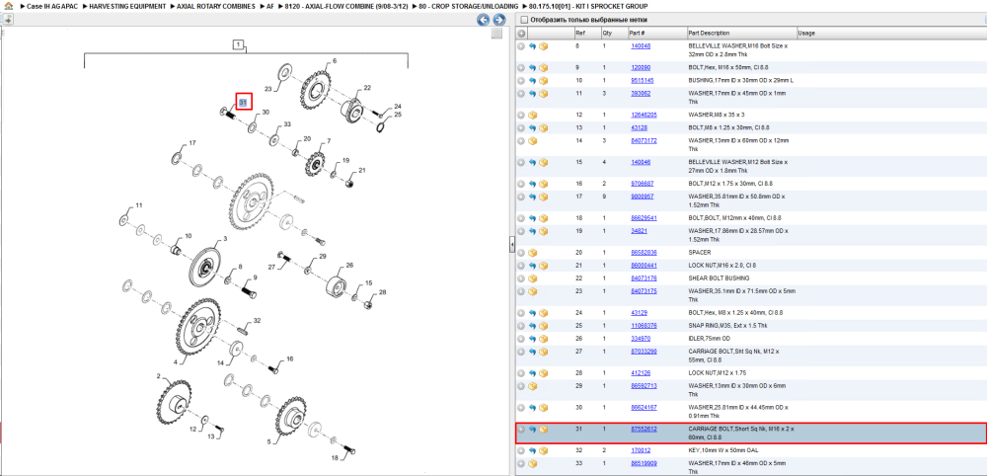Select callout 31 in the diagram
The image size is (987, 476).
click(244, 102)
